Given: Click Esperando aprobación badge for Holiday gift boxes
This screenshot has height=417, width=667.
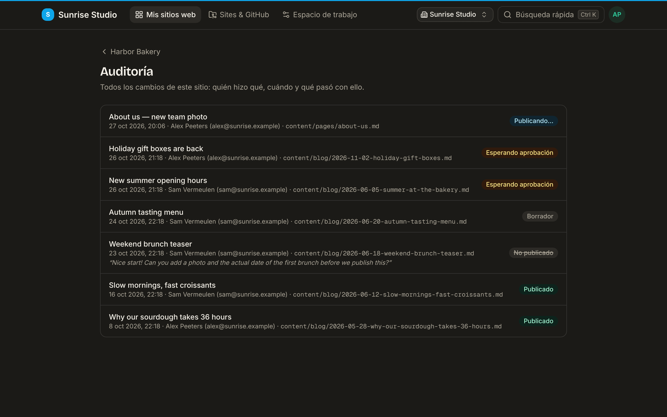Looking at the screenshot, I should pos(519,152).
